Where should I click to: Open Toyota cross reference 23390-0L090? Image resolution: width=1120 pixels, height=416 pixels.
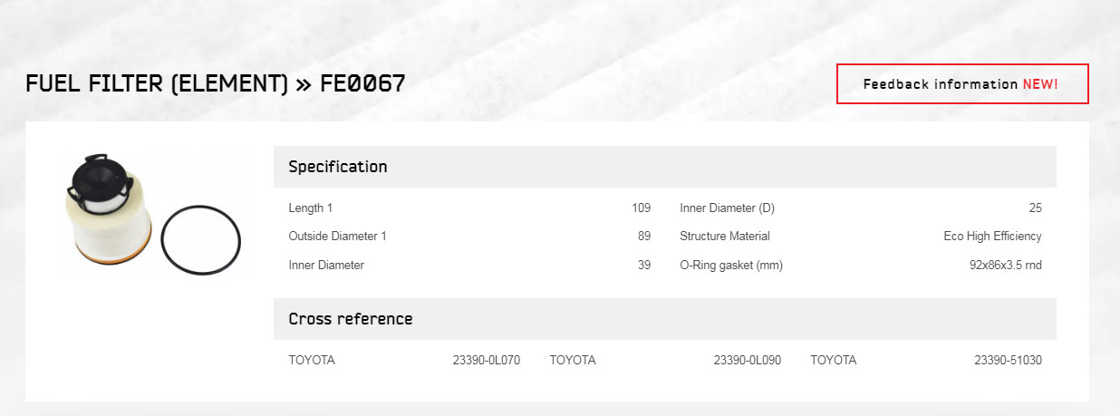point(748,360)
